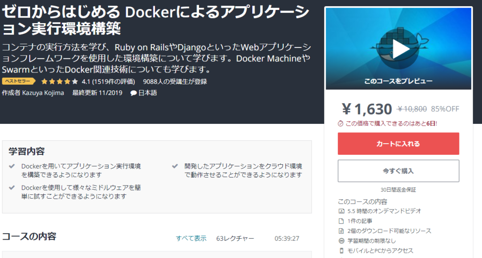Image resolution: width=482 pixels, height=258 pixels.
Task: Click the checkmark beside Dockerを用いて item
Action: 12,166
